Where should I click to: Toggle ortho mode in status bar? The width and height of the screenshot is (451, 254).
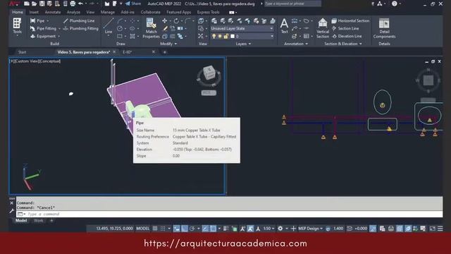tap(185, 229)
